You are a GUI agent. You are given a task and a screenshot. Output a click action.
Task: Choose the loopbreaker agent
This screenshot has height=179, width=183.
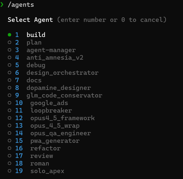(51, 110)
